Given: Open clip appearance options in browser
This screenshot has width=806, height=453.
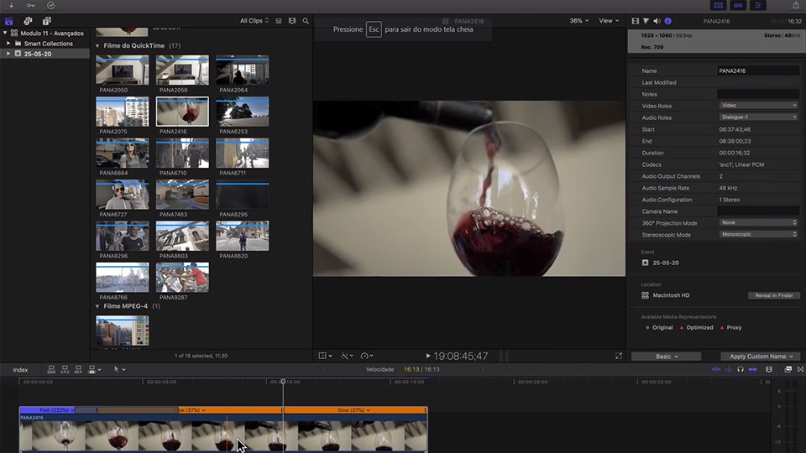Looking at the screenshot, I should [x=292, y=21].
